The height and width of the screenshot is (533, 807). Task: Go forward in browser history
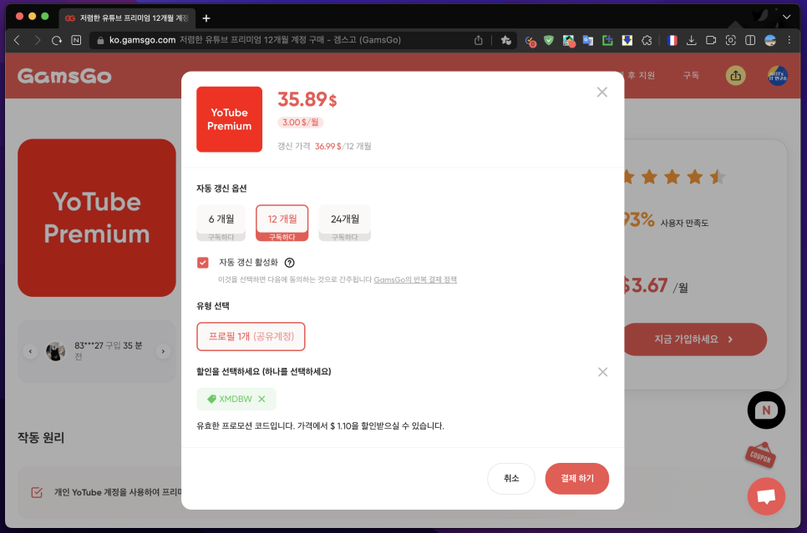pyautogui.click(x=37, y=40)
